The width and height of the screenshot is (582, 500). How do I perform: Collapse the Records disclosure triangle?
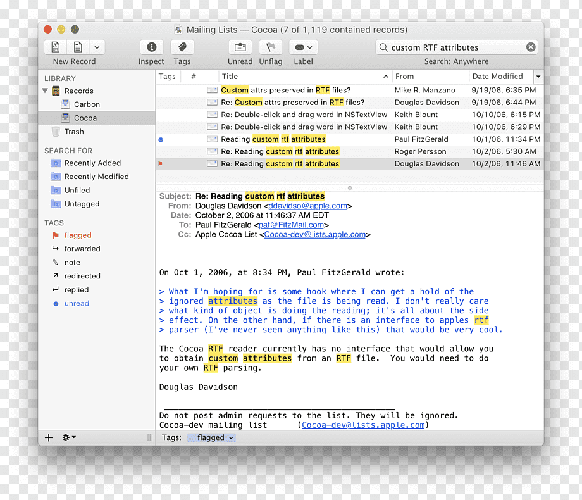46,91
